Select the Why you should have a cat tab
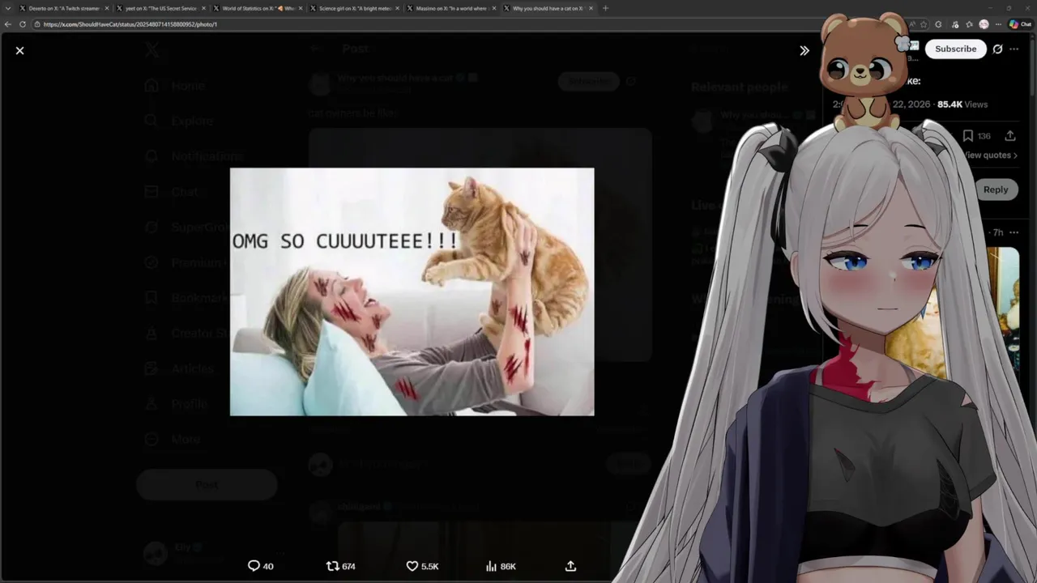The height and width of the screenshot is (583, 1037). pyautogui.click(x=548, y=8)
